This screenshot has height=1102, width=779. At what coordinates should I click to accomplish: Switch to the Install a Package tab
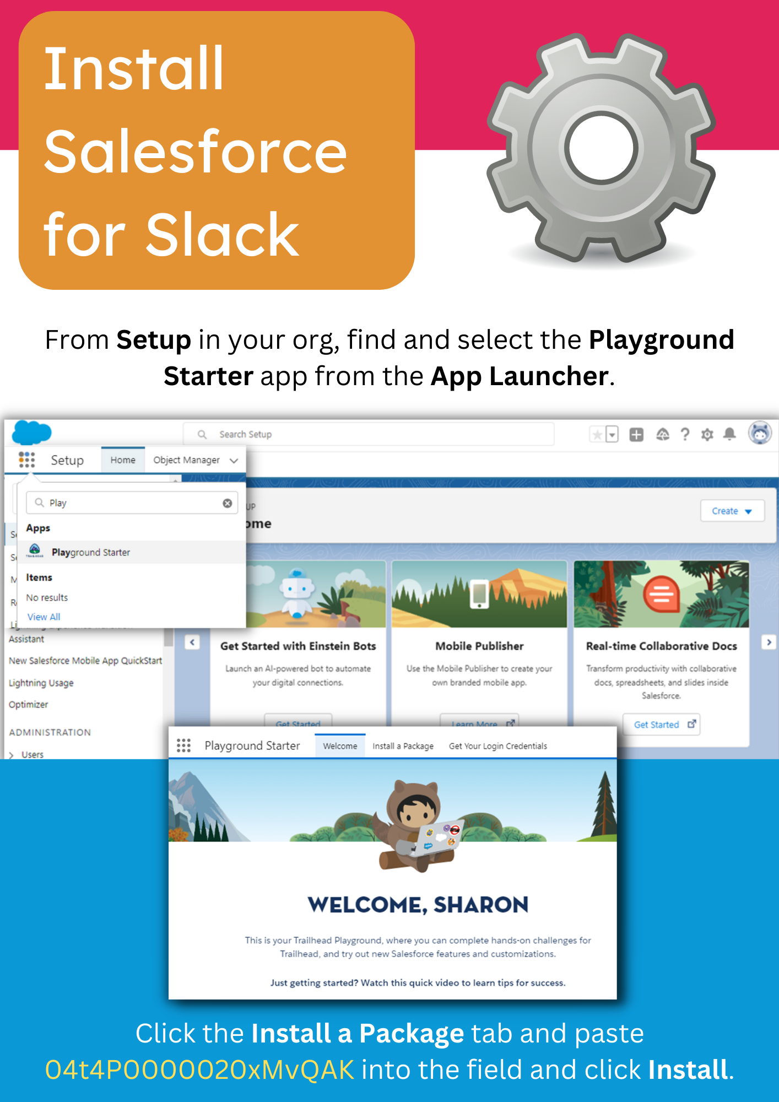coord(403,746)
